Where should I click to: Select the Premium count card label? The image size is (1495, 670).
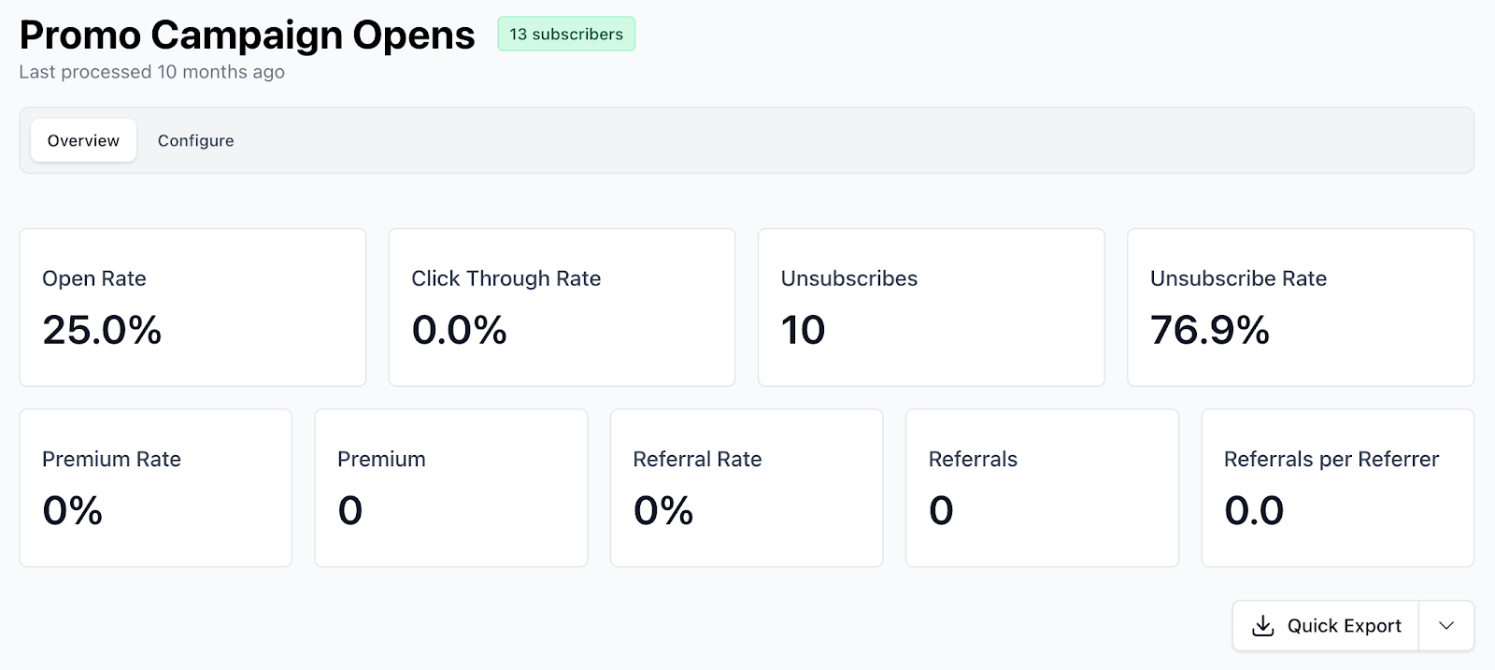tap(381, 459)
